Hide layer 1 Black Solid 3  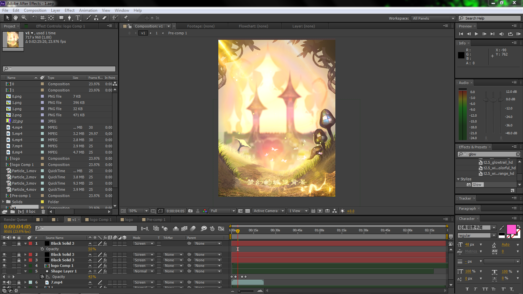(x=4, y=244)
